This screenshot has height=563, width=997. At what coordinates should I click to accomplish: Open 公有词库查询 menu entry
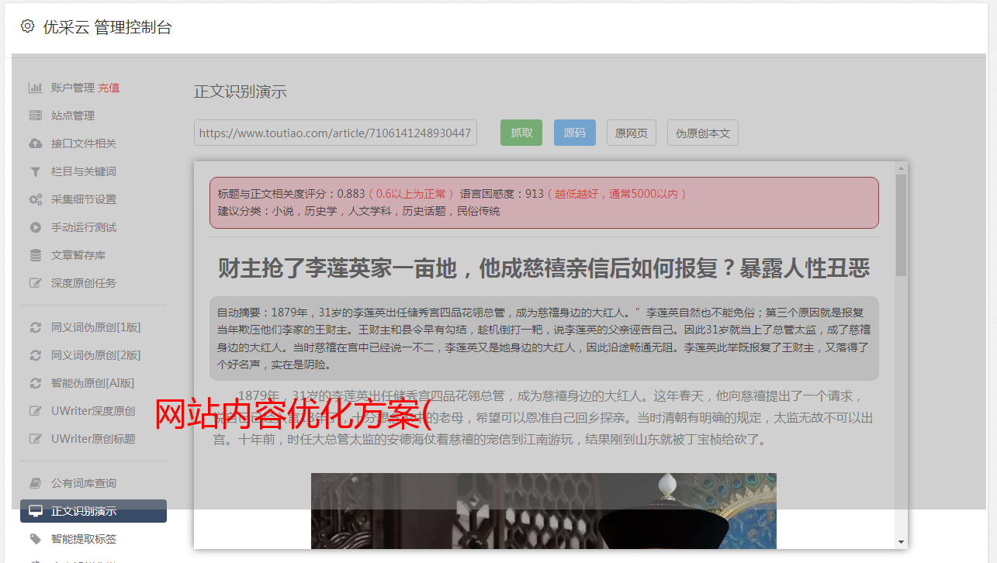(x=84, y=483)
